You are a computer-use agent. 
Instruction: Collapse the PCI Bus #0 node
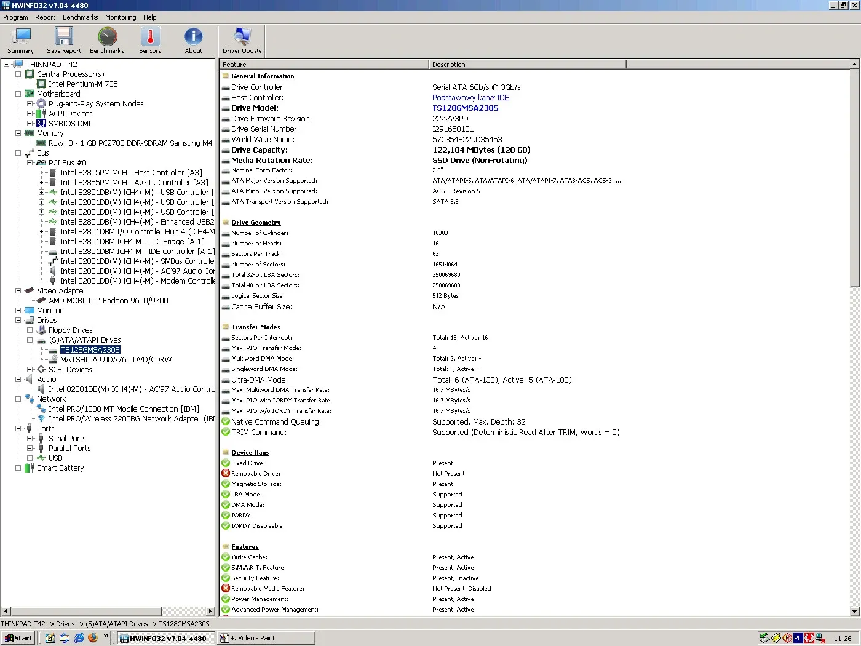tap(30, 163)
